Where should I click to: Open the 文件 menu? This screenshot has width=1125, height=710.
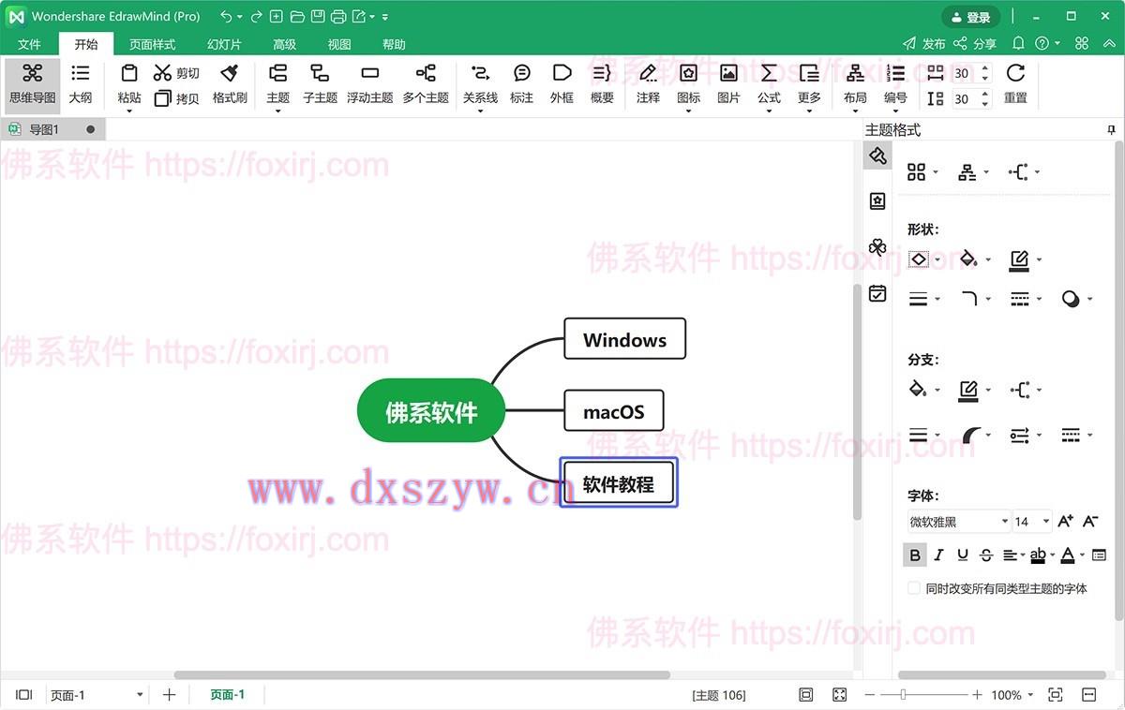pos(30,44)
